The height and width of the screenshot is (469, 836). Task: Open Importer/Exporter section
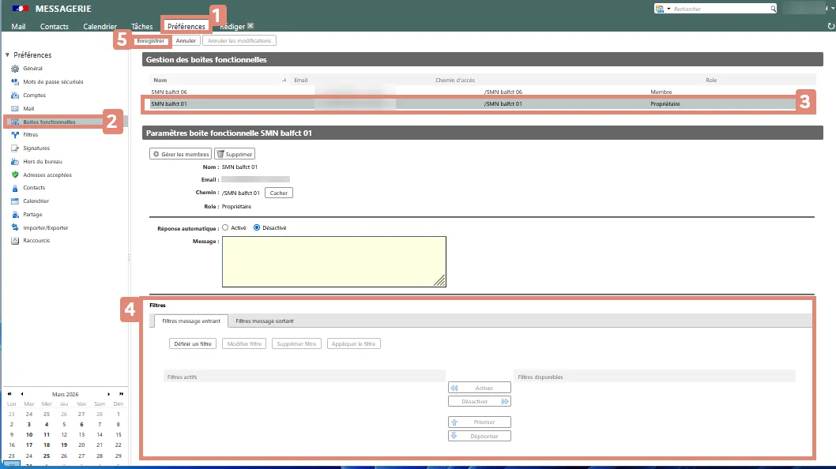pyautogui.click(x=45, y=227)
